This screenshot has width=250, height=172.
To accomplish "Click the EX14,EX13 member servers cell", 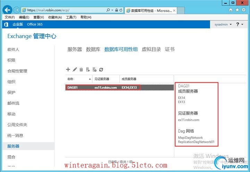I will (129, 88).
